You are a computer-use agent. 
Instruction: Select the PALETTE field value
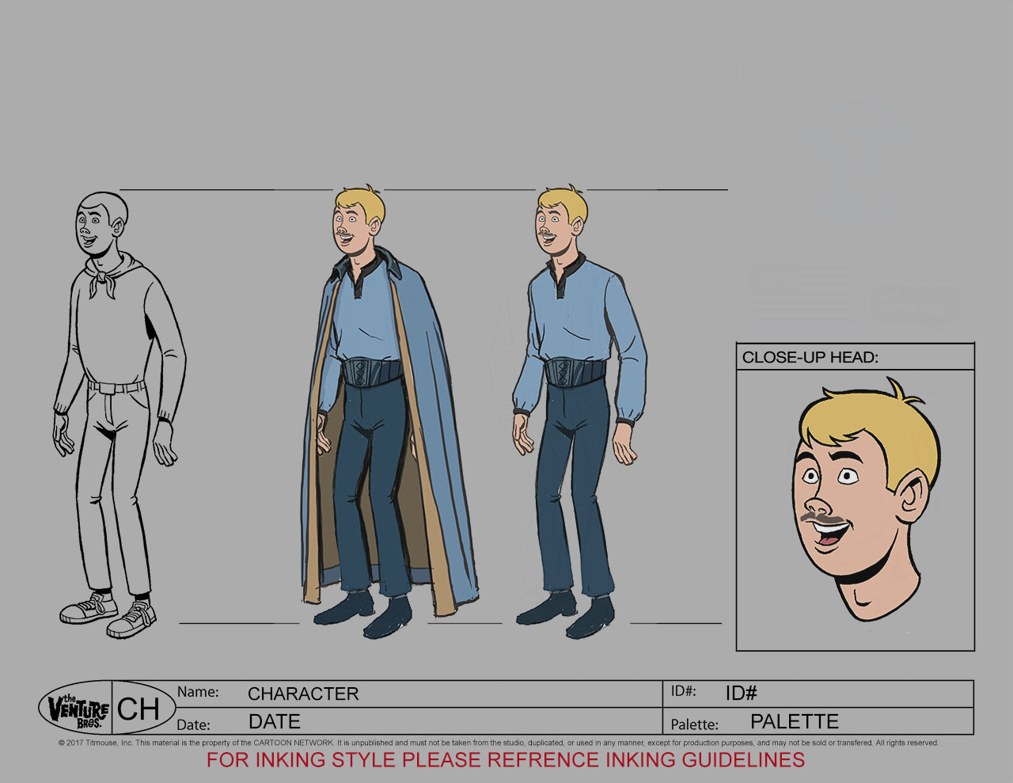click(x=795, y=721)
